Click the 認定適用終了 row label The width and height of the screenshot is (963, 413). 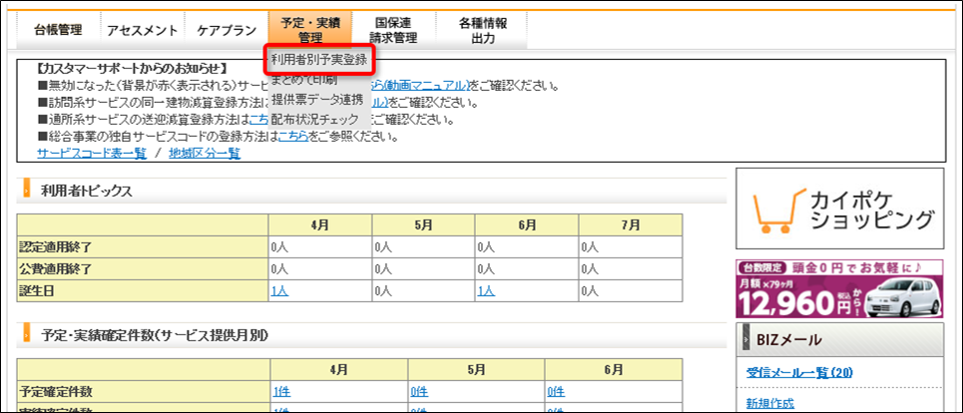pos(143,247)
